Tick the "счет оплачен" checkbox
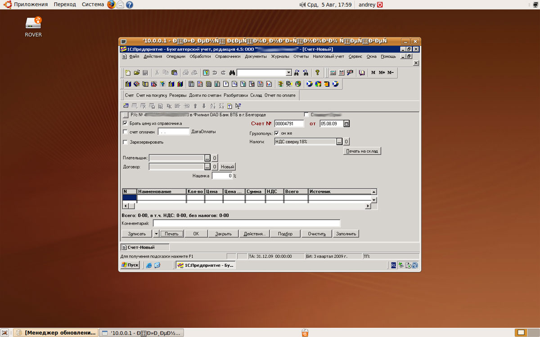 [125, 132]
